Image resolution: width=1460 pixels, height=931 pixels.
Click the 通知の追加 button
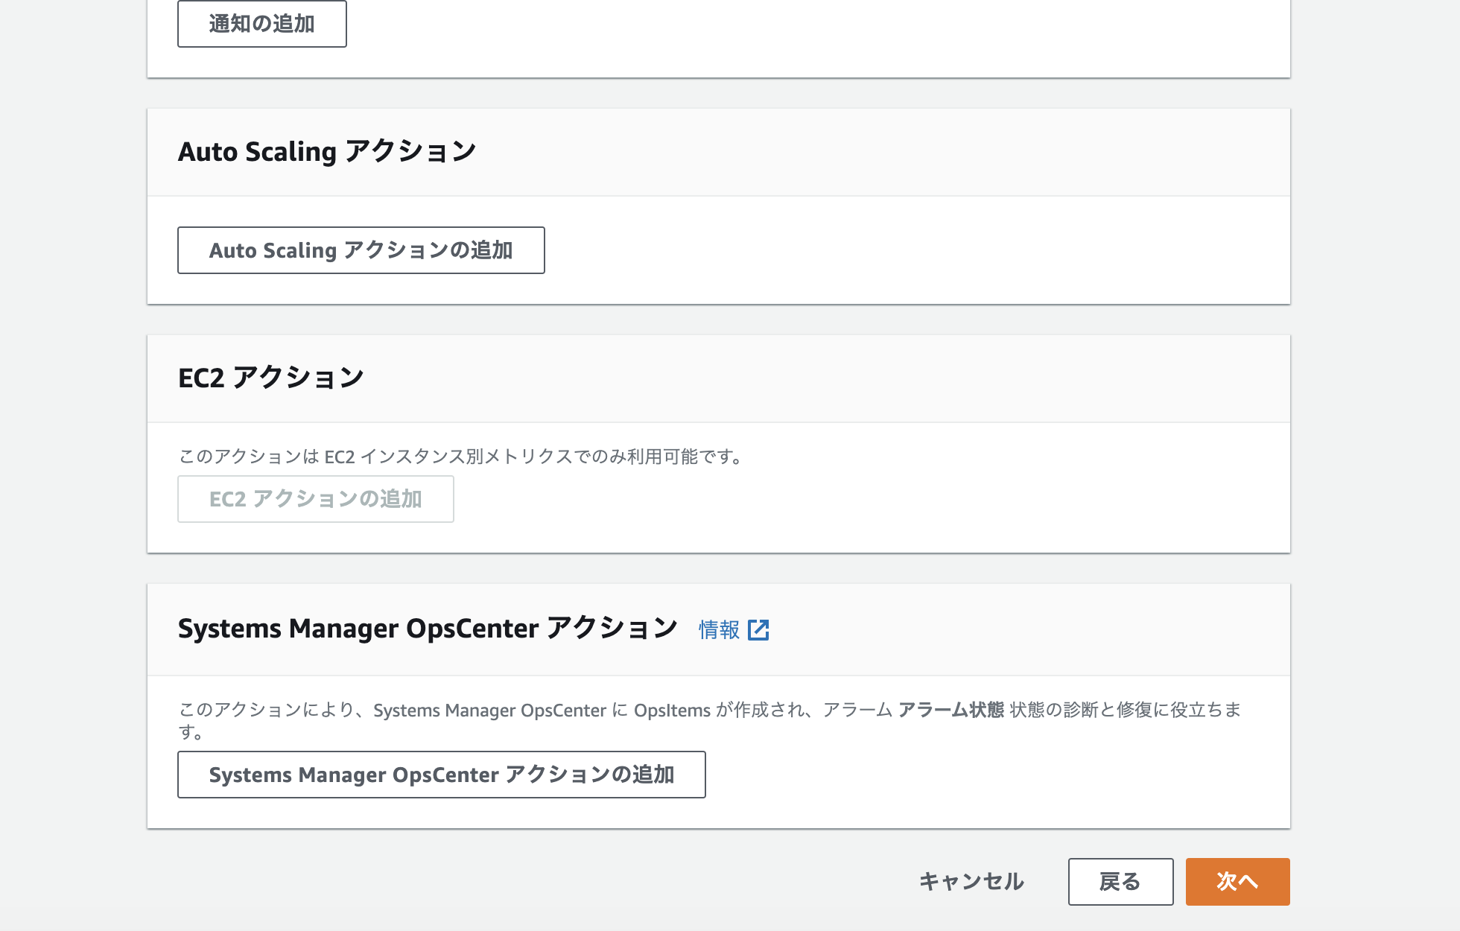click(x=261, y=23)
